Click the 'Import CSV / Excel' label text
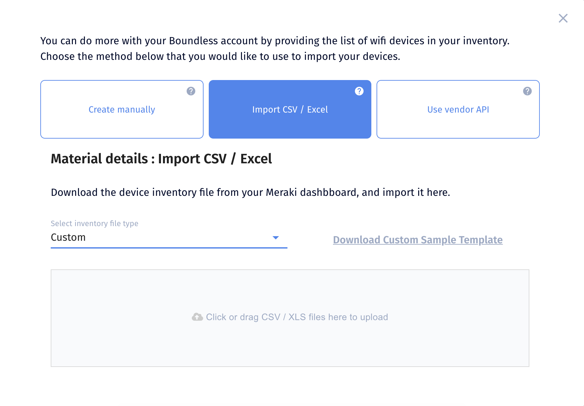 tap(290, 110)
